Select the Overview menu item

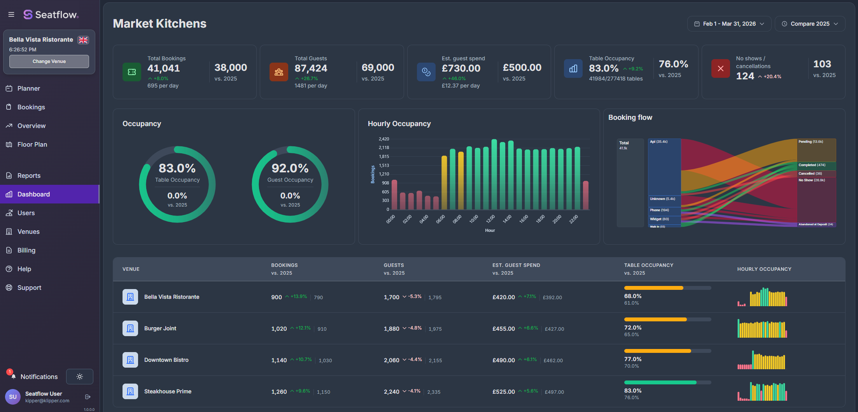50,126
